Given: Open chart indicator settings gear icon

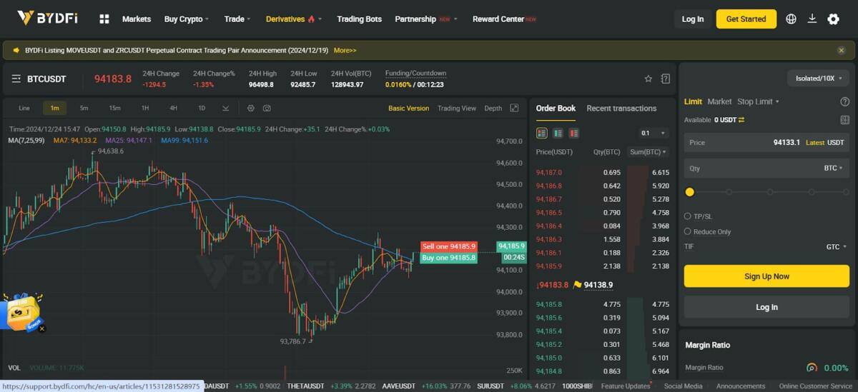Looking at the screenshot, I should tap(251, 109).
